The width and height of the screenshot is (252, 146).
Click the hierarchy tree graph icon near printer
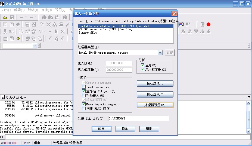(x=55, y=24)
